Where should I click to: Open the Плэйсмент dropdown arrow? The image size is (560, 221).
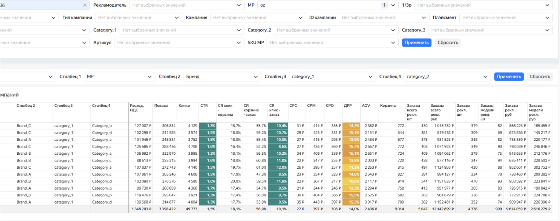click(x=547, y=18)
